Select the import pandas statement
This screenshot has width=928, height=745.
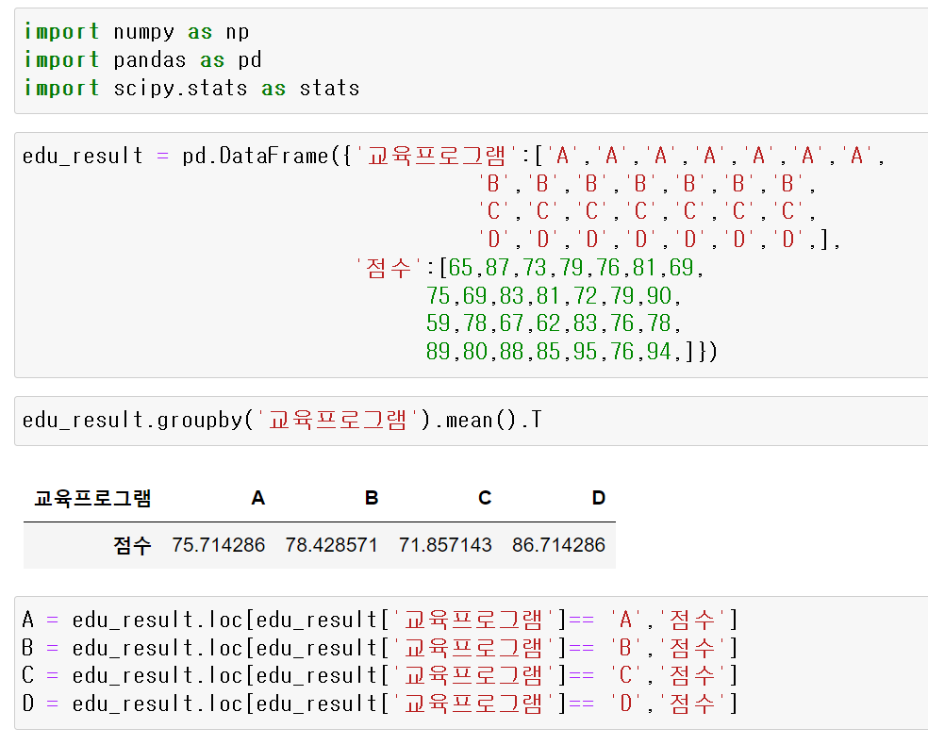pos(133,59)
